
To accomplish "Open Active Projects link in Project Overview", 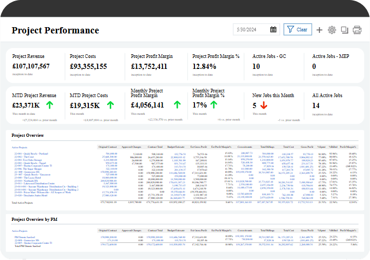I will tap(19, 147).
